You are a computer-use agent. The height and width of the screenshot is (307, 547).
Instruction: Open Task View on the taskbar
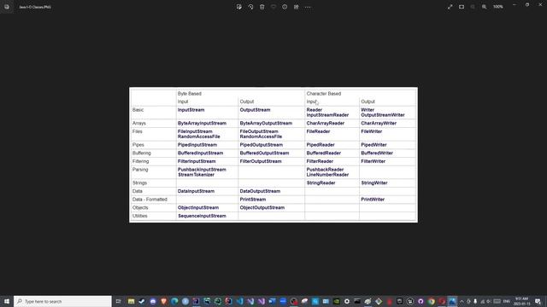pos(118,301)
